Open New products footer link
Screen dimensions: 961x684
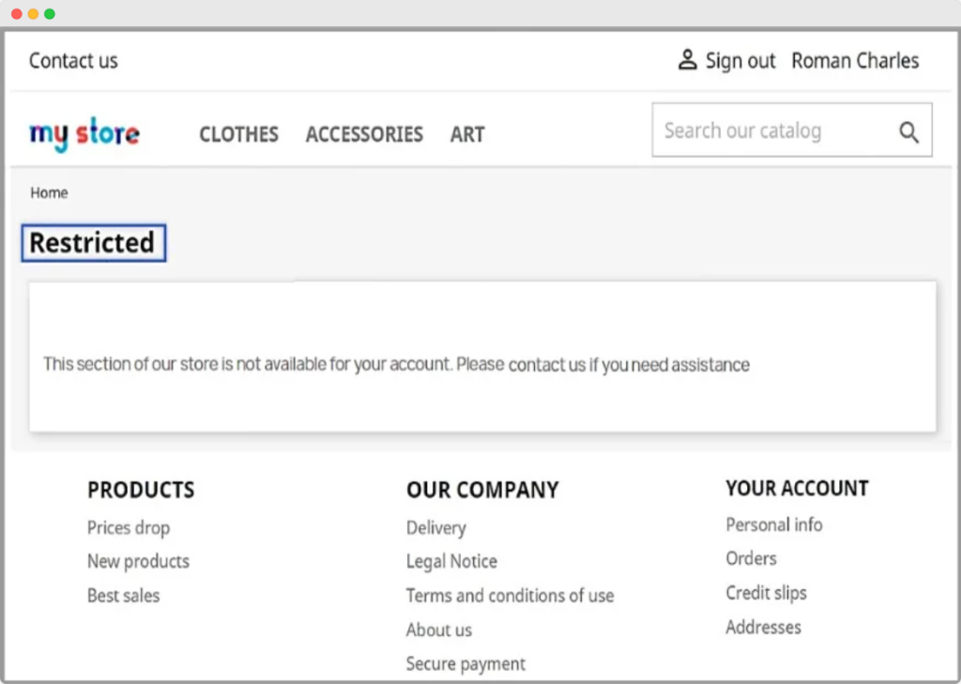[138, 561]
